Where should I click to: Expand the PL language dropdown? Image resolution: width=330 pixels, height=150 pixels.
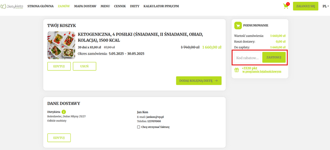tap(325, 6)
